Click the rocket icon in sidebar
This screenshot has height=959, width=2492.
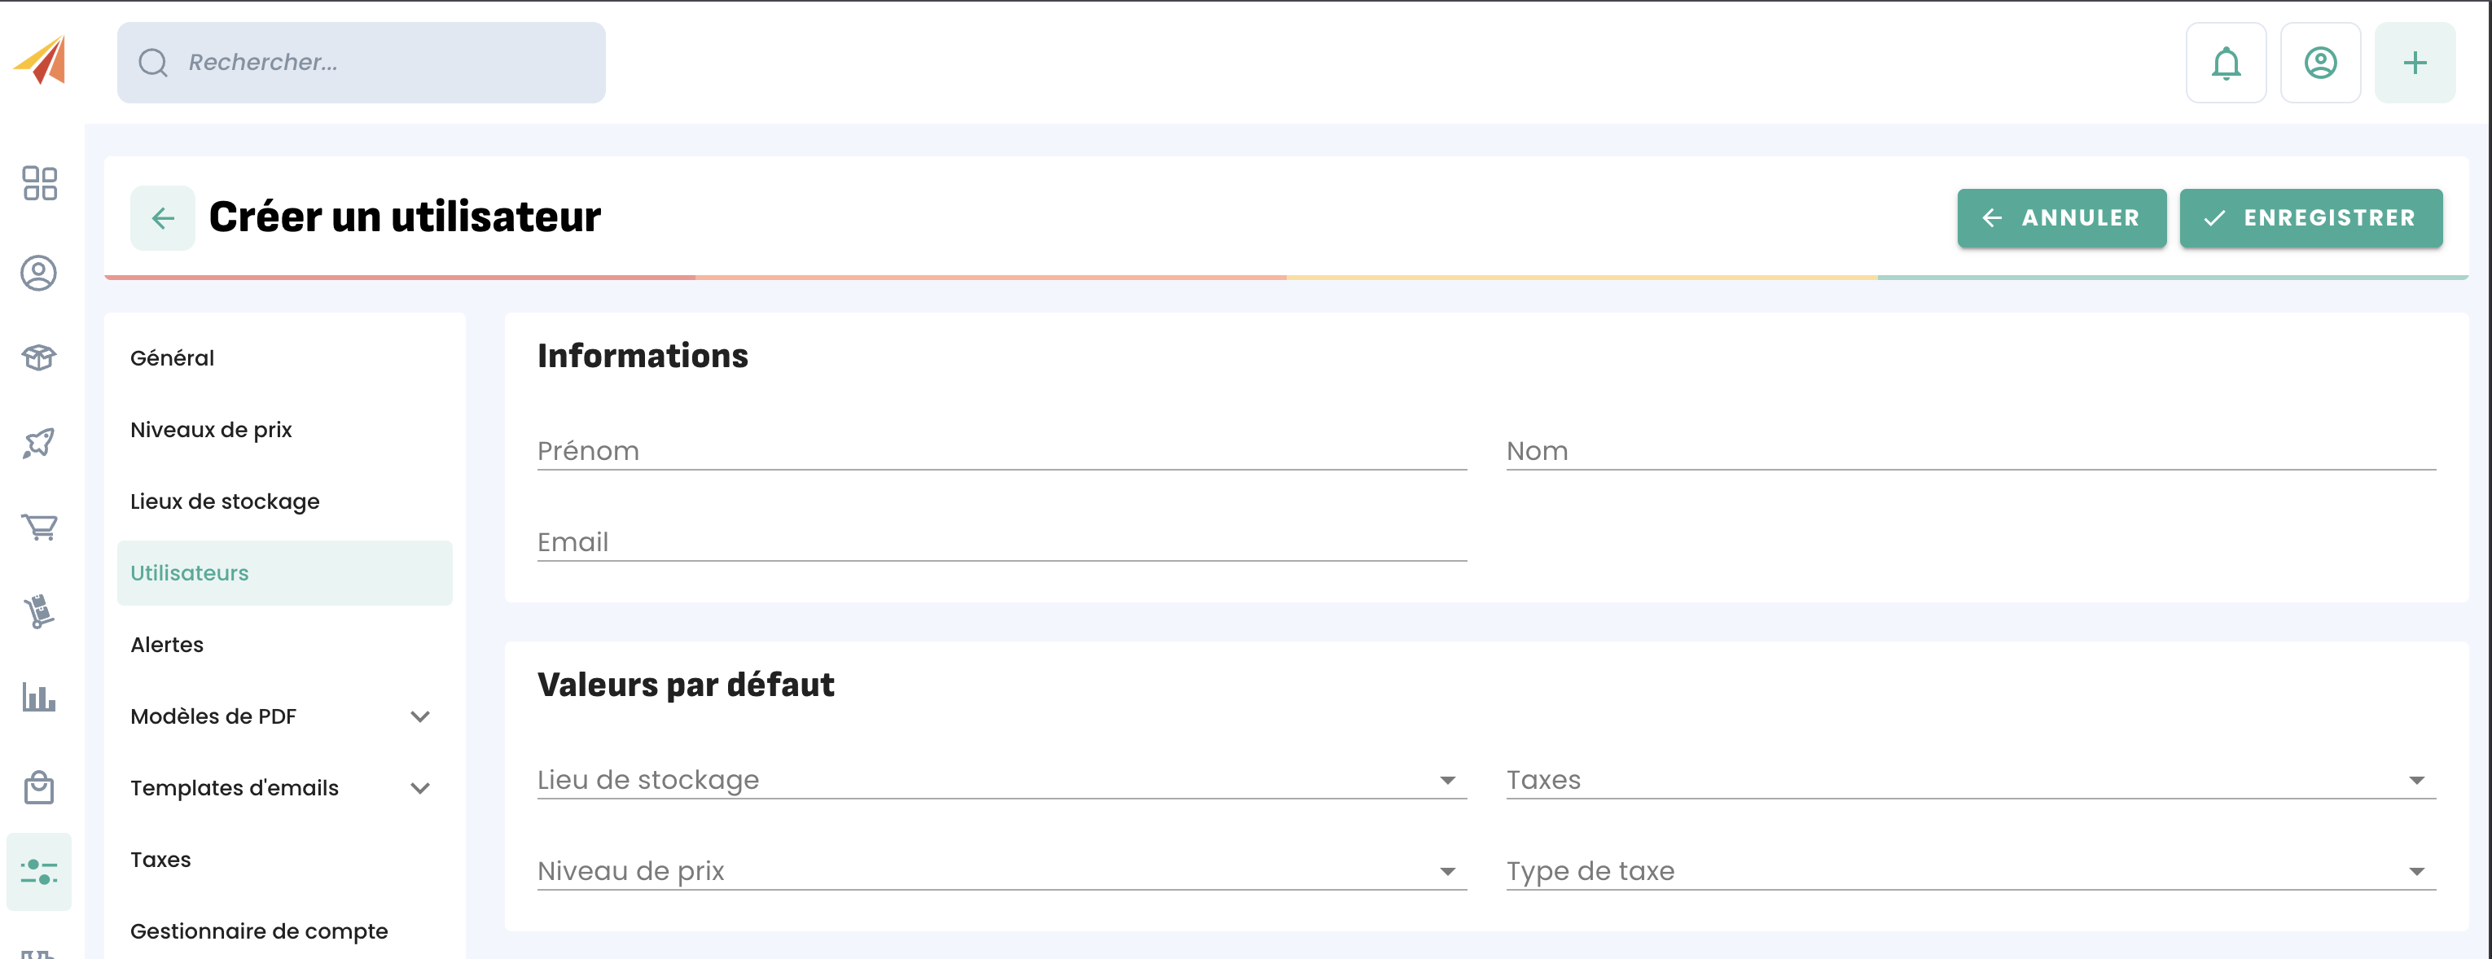40,443
